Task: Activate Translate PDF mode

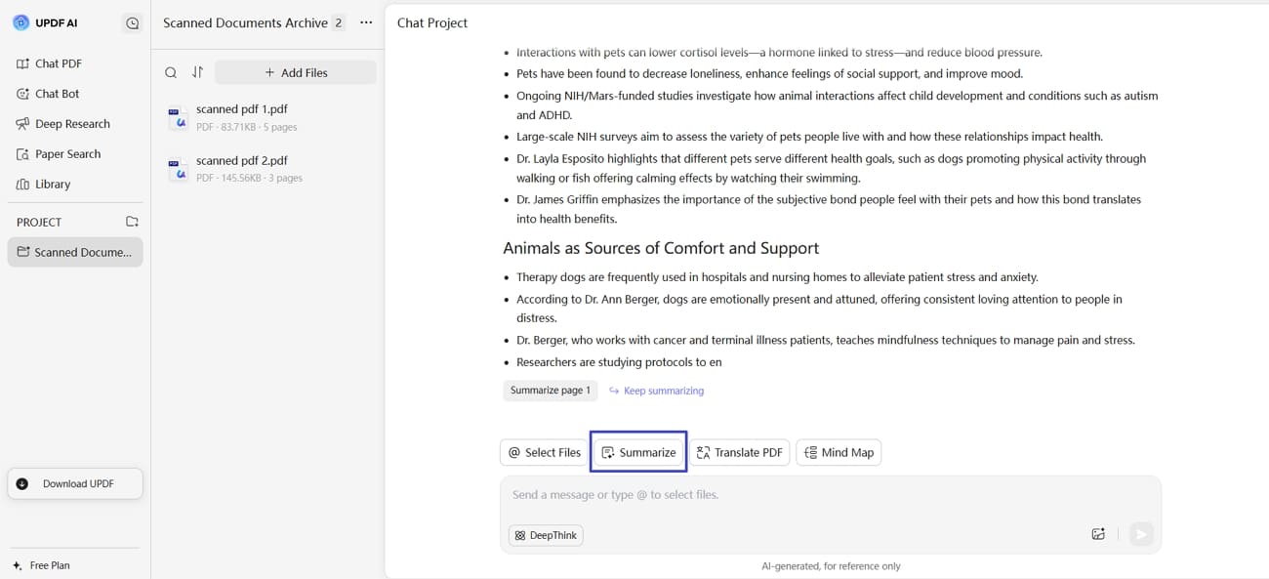Action: click(x=740, y=452)
